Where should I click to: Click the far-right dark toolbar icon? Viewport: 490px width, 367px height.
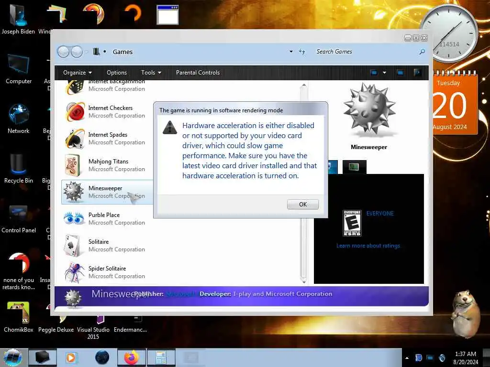pos(417,73)
